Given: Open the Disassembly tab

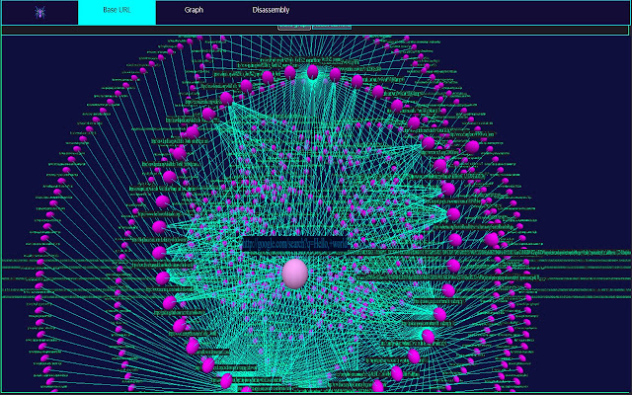Looking at the screenshot, I should point(271,10).
